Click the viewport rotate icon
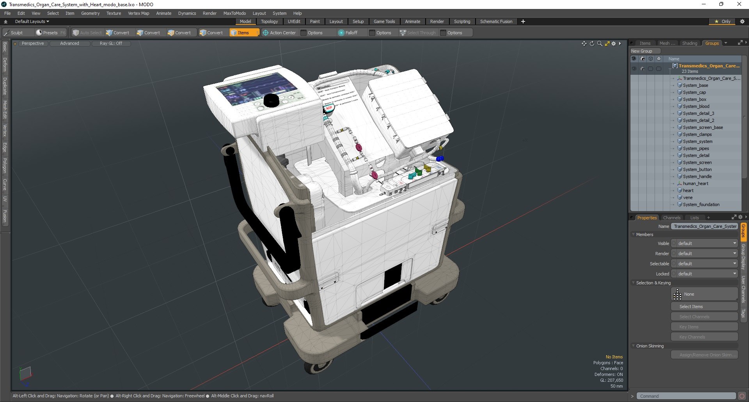 (592, 44)
